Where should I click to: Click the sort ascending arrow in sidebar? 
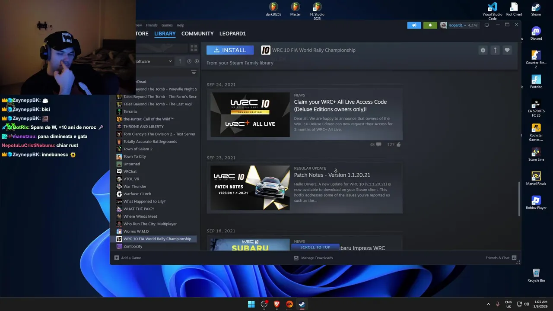[180, 61]
